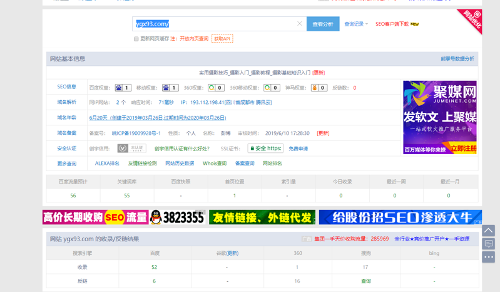This screenshot has height=292, width=500.
Task: Click the 查看分析 button
Action: click(x=323, y=24)
